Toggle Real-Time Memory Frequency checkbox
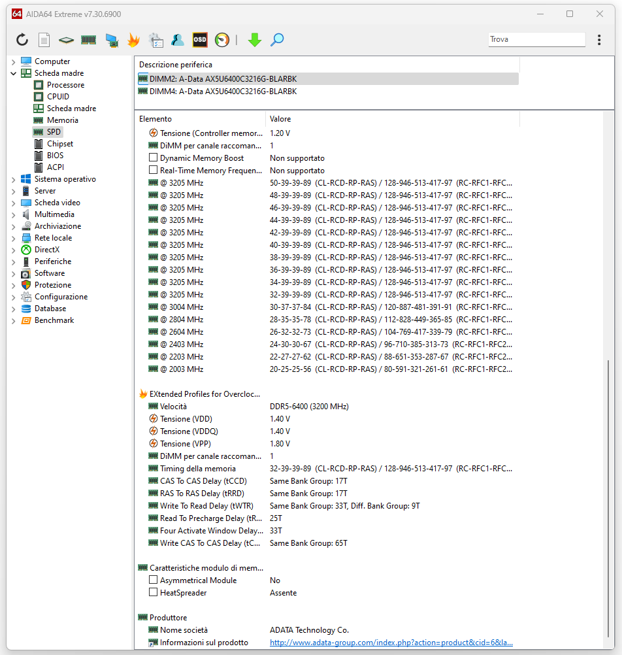 153,170
